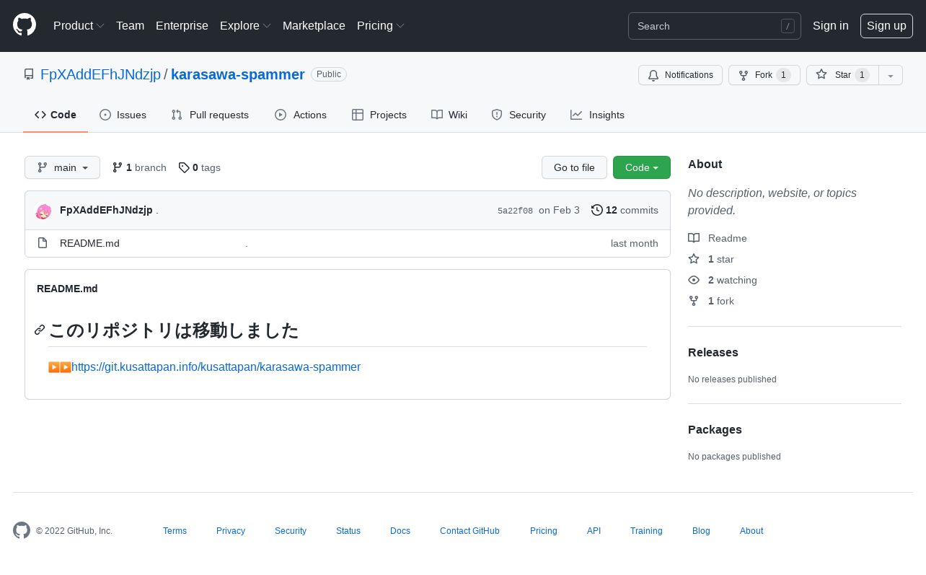Open the FpXAddEFhJNdzjp owner profile link
Viewport: 926px width, 575px height.
click(100, 74)
